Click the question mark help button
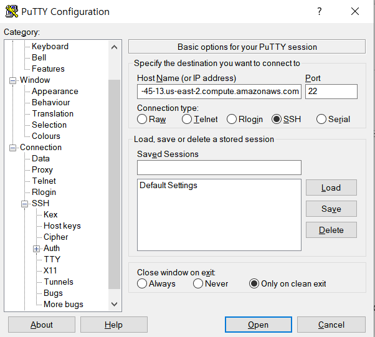The image size is (375, 337). point(320,11)
